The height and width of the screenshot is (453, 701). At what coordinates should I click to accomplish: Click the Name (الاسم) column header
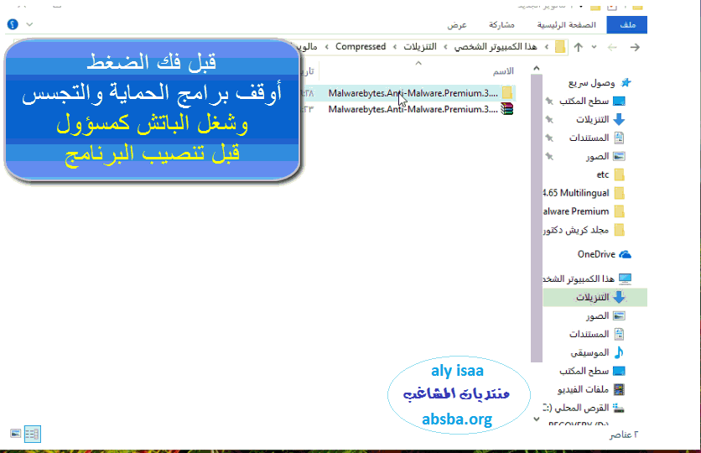[x=503, y=71]
